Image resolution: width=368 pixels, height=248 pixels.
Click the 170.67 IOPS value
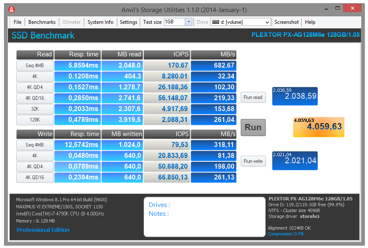(x=167, y=66)
